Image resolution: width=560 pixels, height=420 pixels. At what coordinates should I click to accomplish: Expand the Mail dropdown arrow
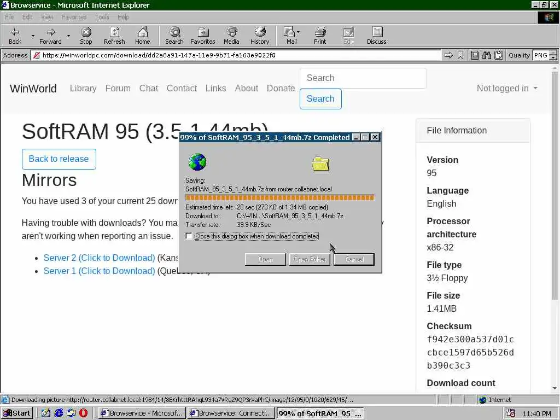pos(299,32)
